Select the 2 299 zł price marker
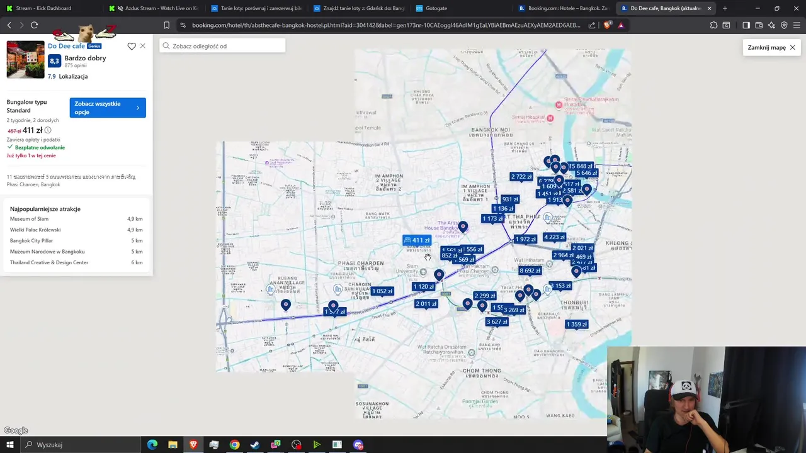The image size is (806, 453). pyautogui.click(x=484, y=296)
